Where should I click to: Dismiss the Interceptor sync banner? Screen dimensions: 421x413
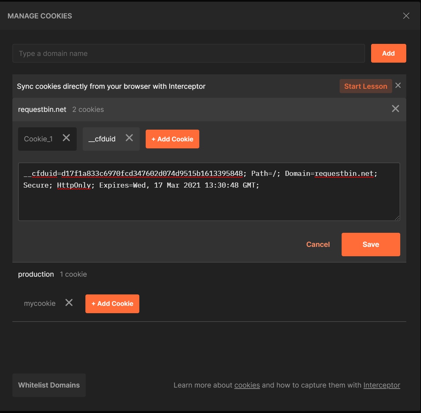click(398, 85)
